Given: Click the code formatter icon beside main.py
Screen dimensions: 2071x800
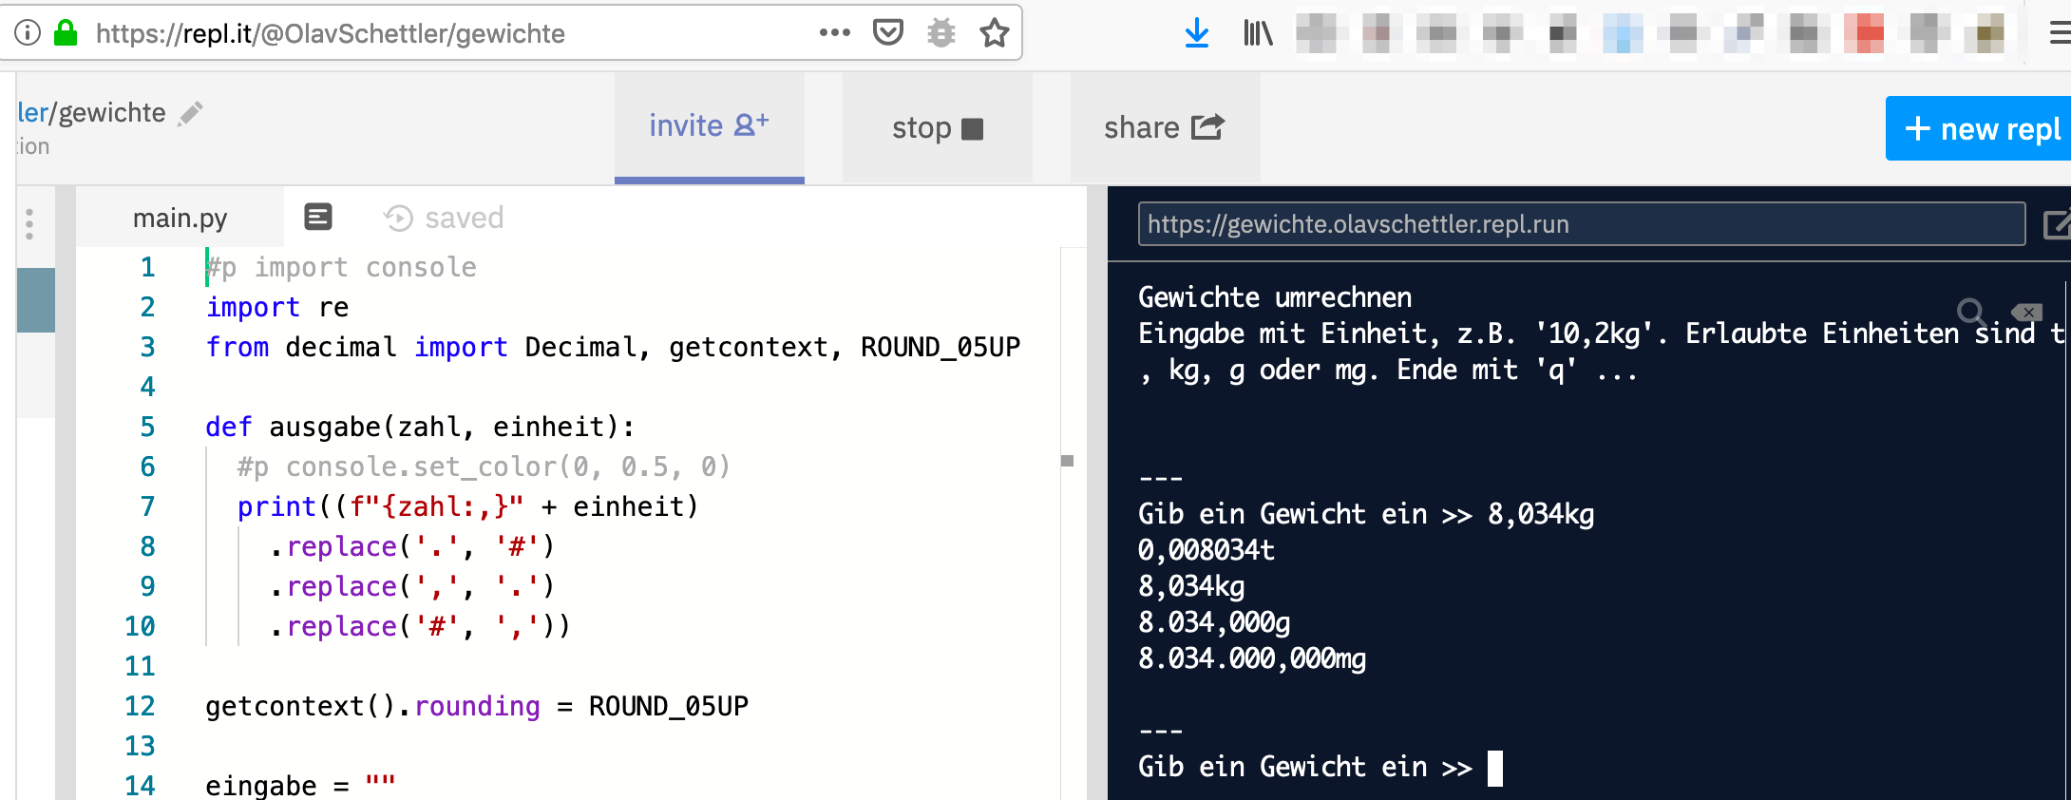Looking at the screenshot, I should (x=318, y=218).
